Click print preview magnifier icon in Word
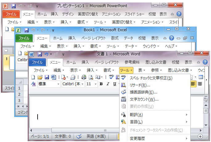The width and height of the screenshot is (211, 142). pos(91,77)
